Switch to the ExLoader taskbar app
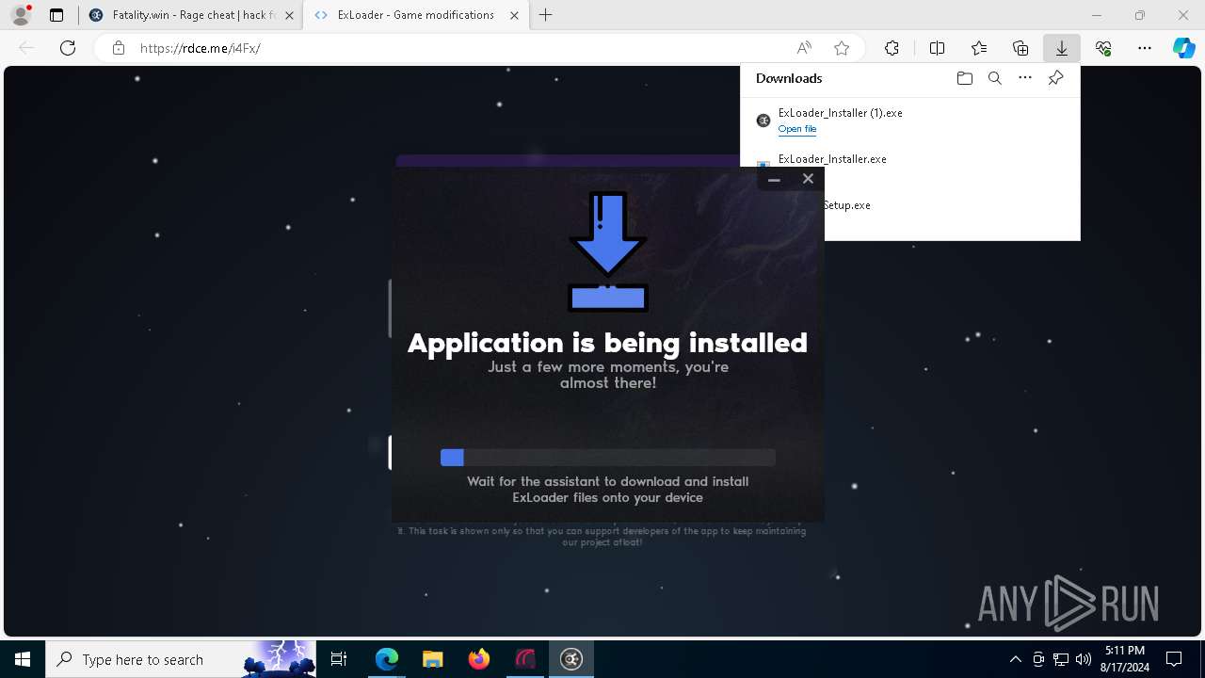The width and height of the screenshot is (1205, 678). [x=571, y=659]
